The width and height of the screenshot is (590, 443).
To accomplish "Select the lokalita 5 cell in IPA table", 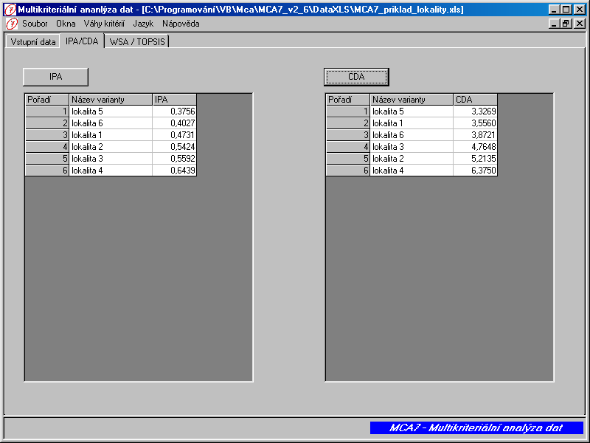I will click(111, 111).
